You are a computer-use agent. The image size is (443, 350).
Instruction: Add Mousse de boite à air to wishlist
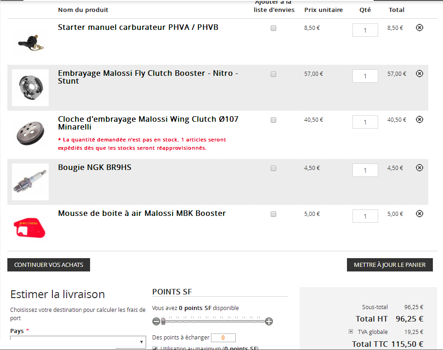(x=273, y=214)
